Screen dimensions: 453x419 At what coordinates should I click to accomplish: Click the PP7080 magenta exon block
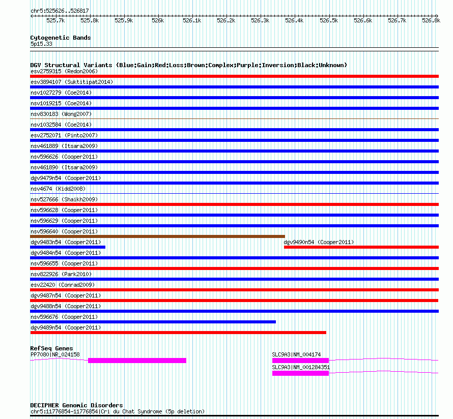click(x=137, y=361)
